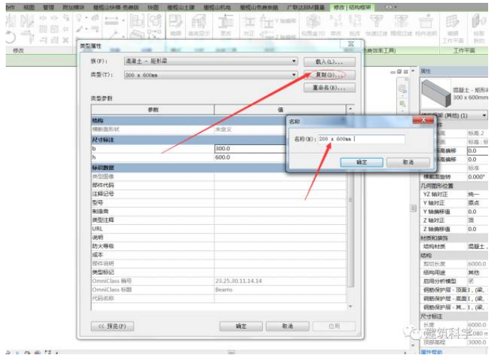Select the 修改 | 结构框架 tab

click(x=352, y=7)
